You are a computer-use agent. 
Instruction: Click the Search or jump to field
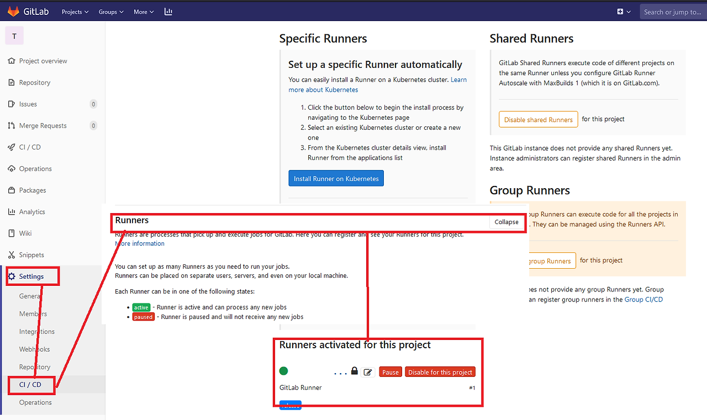672,11
